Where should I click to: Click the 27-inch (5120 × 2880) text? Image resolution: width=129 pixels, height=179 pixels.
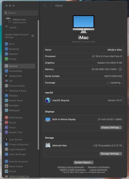[x=110, y=119]
